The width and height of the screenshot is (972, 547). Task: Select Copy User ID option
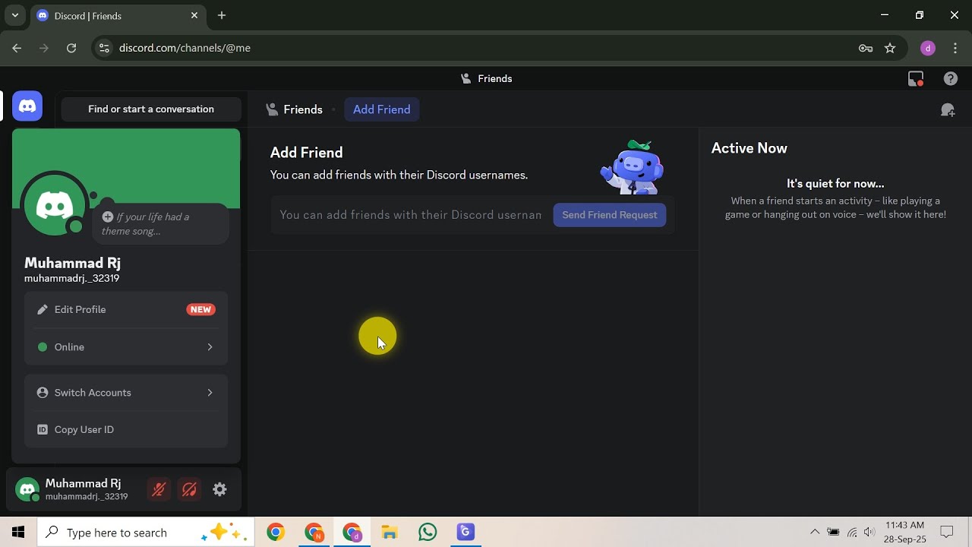tap(126, 429)
